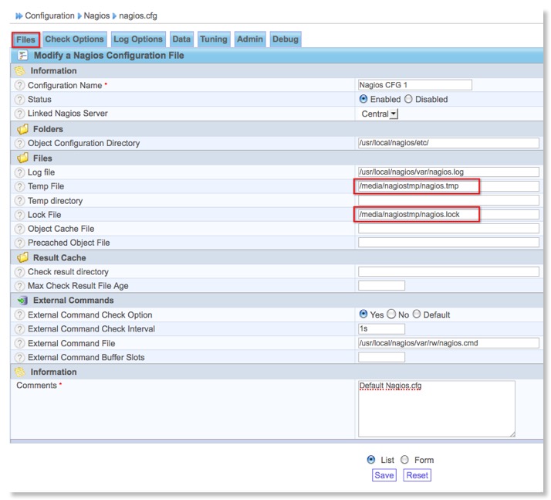551x500 pixels.
Task: Set External Command Check Option to No
Action: click(391, 315)
